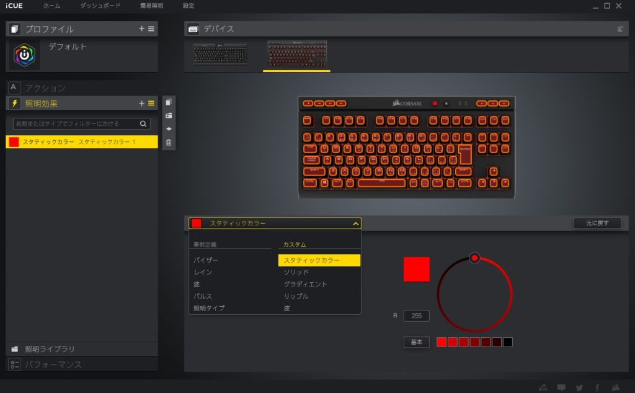The width and height of the screenshot is (635, 393).
Task: Click the iCUE logo
Action: coord(14,6)
